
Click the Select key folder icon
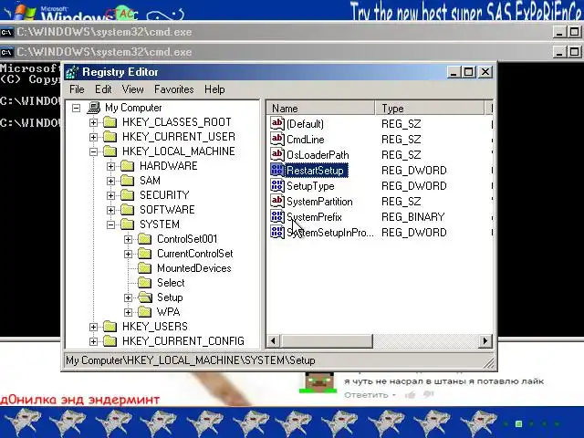point(144,283)
